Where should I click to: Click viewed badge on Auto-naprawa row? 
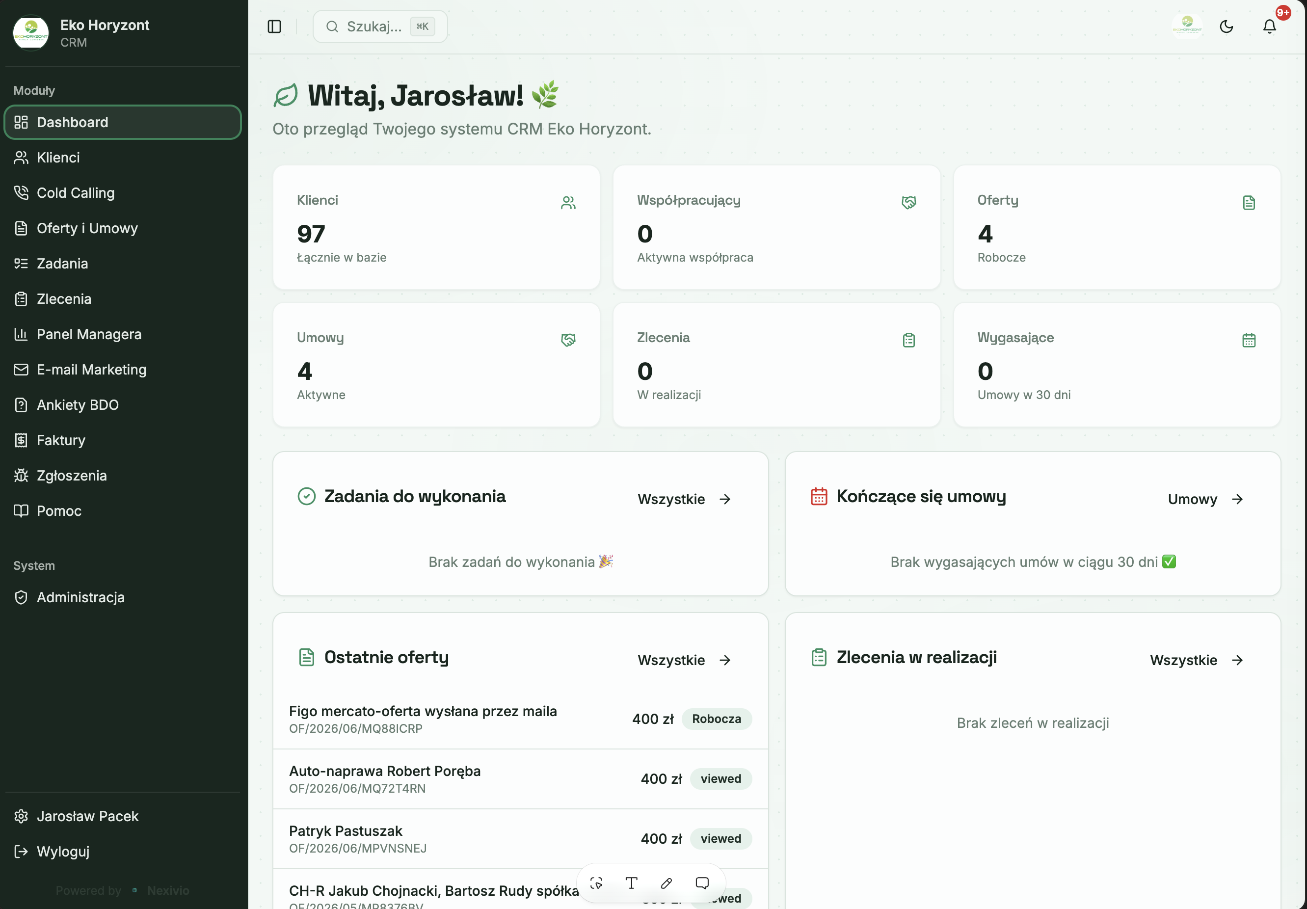point(720,778)
